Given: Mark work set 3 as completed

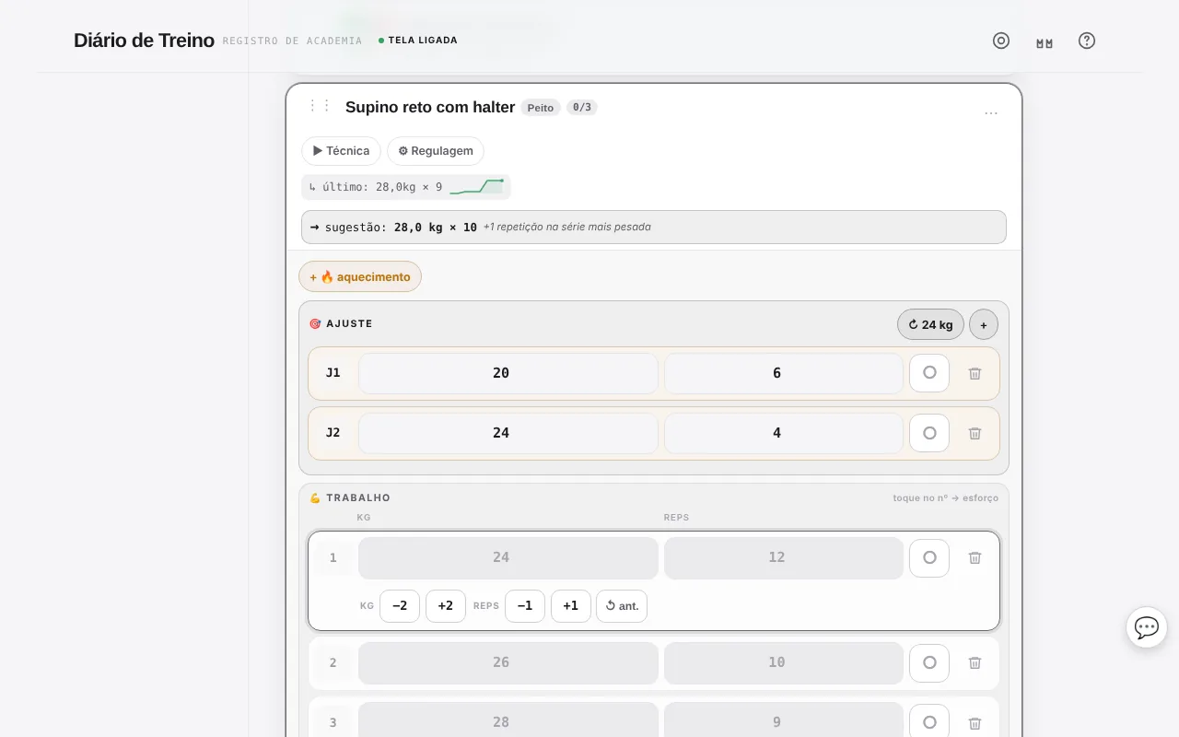Looking at the screenshot, I should point(929,722).
